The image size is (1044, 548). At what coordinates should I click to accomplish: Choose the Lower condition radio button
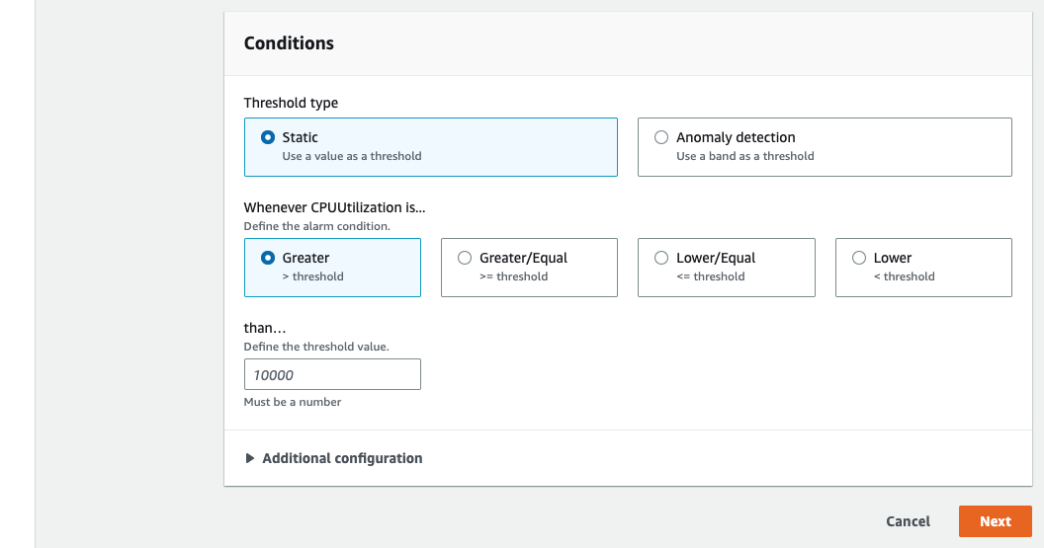click(x=859, y=258)
